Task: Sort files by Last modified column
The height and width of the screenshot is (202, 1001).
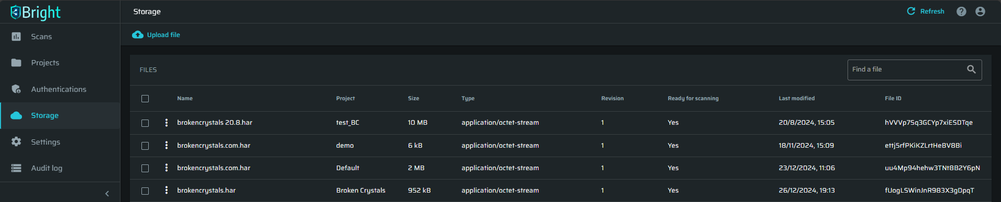Action: (x=796, y=98)
